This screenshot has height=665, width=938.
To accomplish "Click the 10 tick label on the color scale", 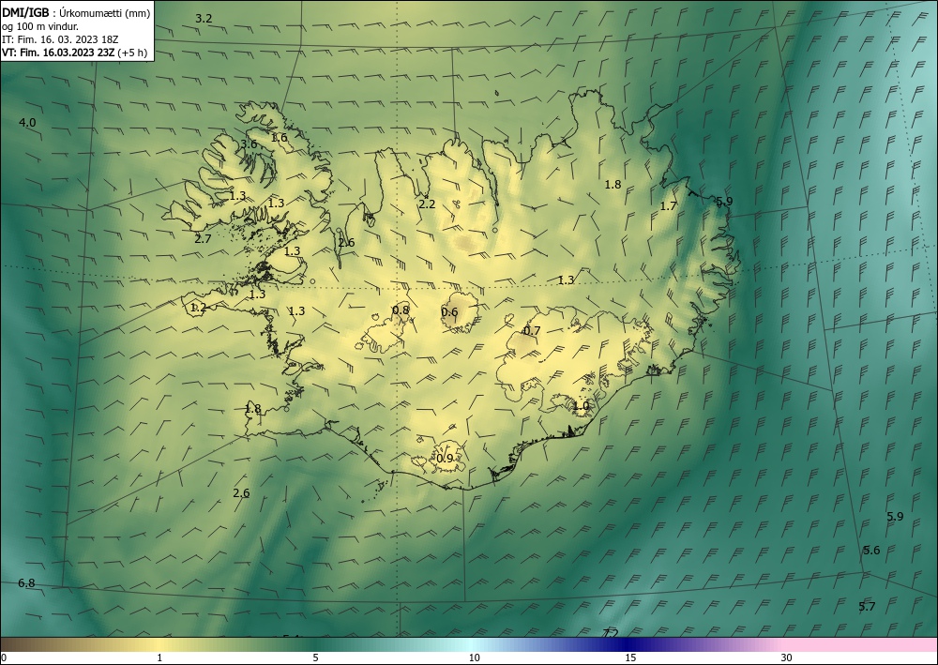I will [474, 657].
